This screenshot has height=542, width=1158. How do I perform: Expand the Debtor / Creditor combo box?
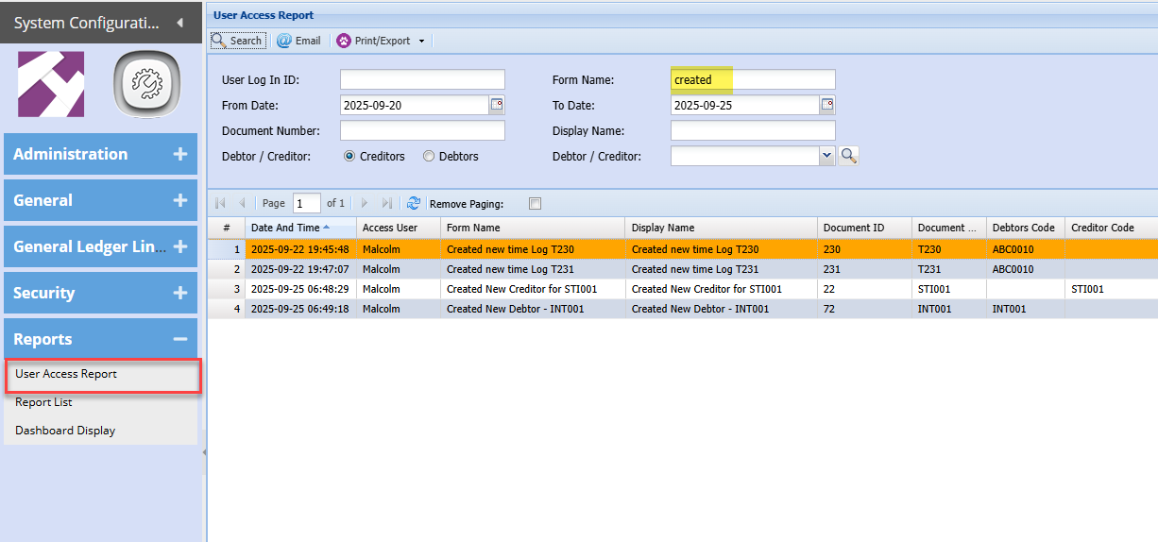pos(826,156)
